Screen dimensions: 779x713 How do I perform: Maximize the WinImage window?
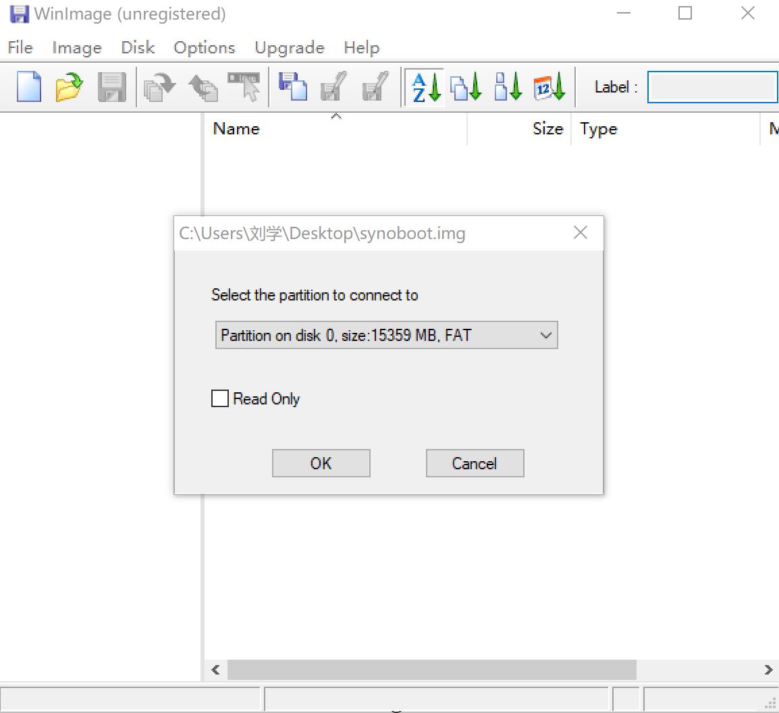tap(685, 13)
